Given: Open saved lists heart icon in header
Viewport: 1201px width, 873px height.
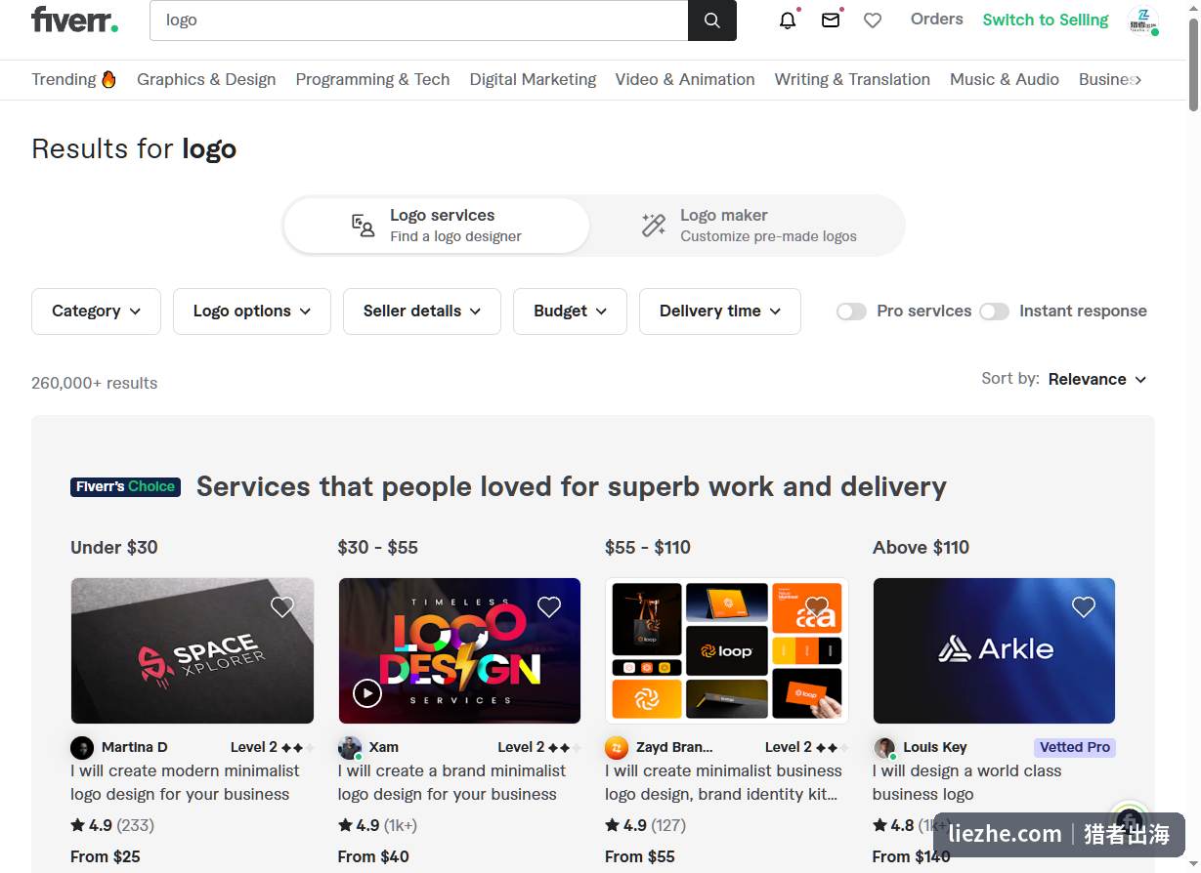Looking at the screenshot, I should (873, 21).
